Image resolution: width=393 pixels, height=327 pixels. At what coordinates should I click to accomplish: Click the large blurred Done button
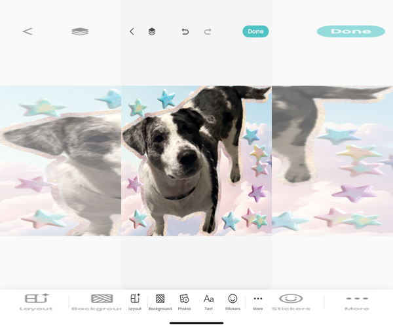point(350,31)
